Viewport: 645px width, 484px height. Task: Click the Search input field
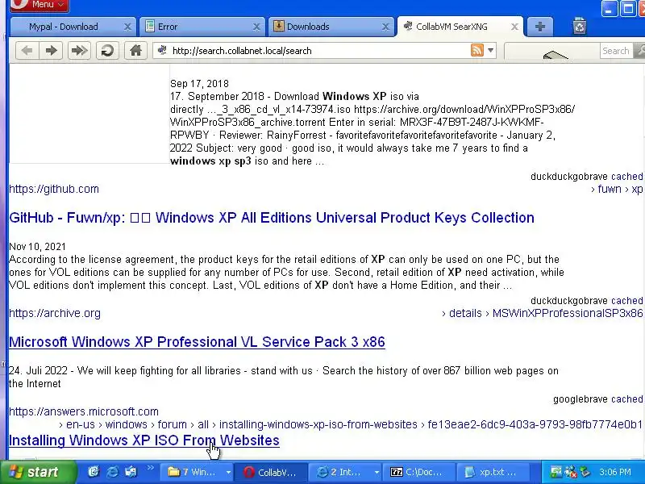(616, 51)
